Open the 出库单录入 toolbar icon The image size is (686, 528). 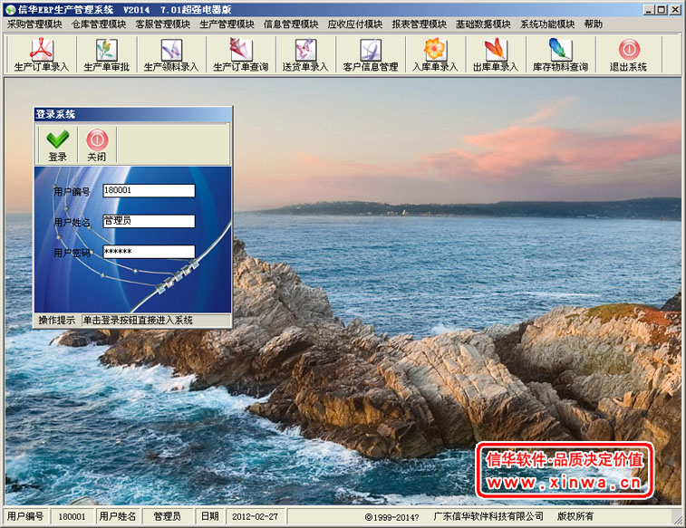pyautogui.click(x=496, y=54)
